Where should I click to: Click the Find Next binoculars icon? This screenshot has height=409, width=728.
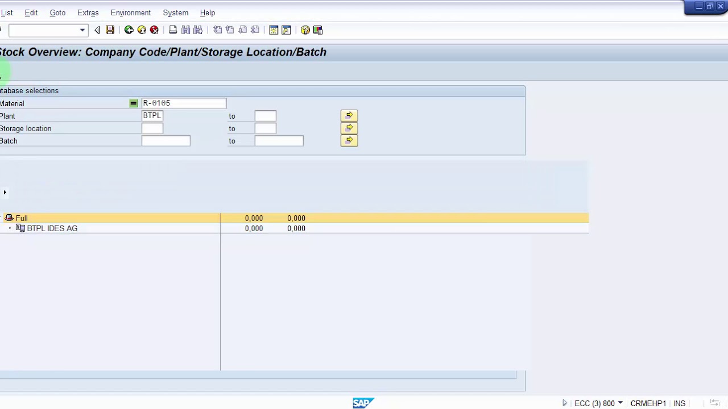pyautogui.click(x=198, y=30)
